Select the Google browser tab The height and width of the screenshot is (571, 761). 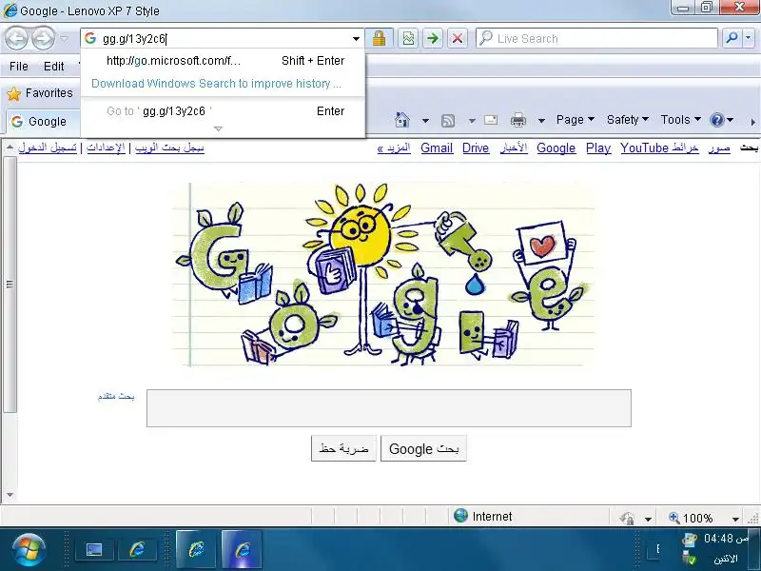(x=43, y=122)
